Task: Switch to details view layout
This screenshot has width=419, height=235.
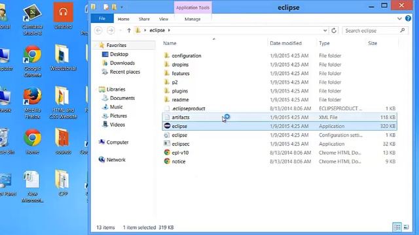Action: tap(397, 227)
